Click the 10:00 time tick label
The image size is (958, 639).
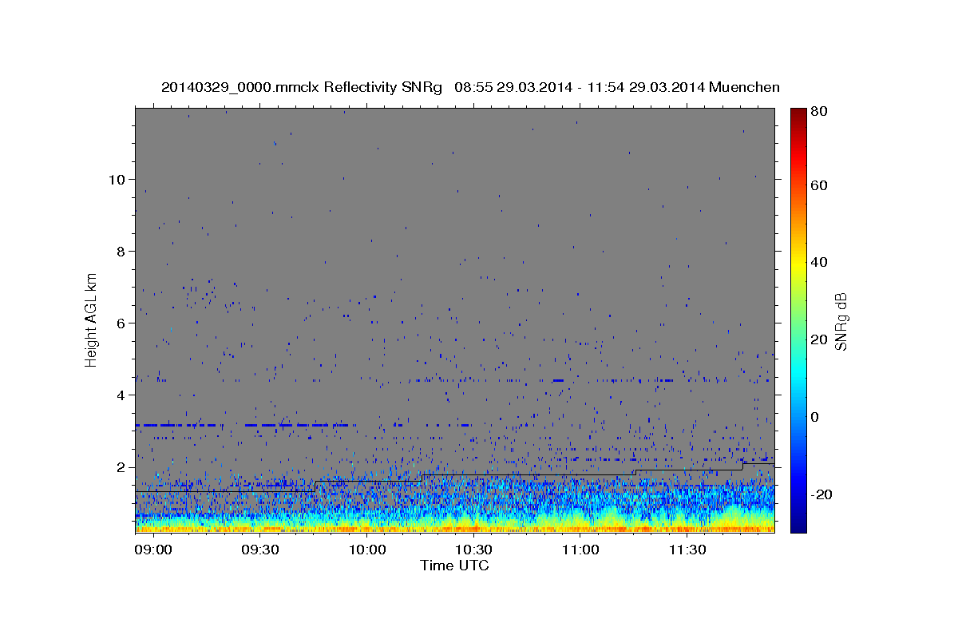point(367,550)
